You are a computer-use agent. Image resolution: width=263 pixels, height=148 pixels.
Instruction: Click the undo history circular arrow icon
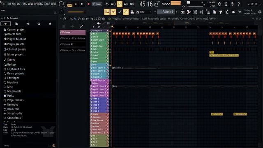219,4
